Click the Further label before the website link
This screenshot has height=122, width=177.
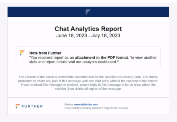point(69,105)
